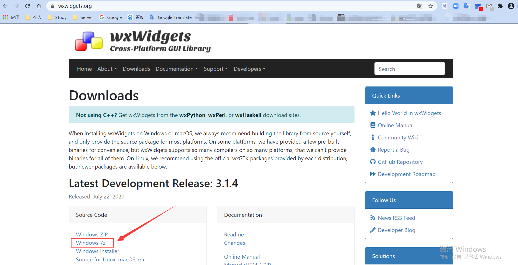
Task: Download Source for Linux, macOS, etc
Action: pyautogui.click(x=111, y=259)
